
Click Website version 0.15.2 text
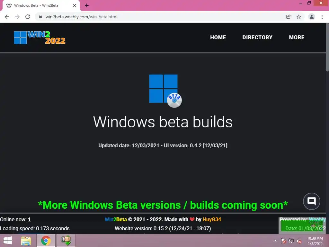[163, 229]
